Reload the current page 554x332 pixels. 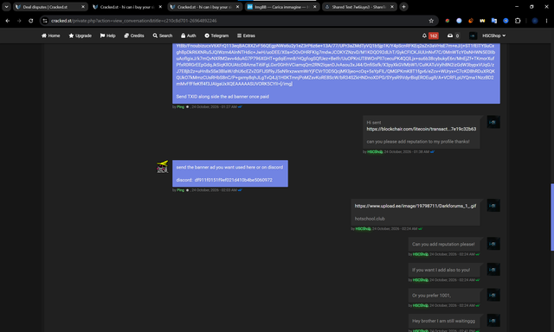tap(31, 21)
